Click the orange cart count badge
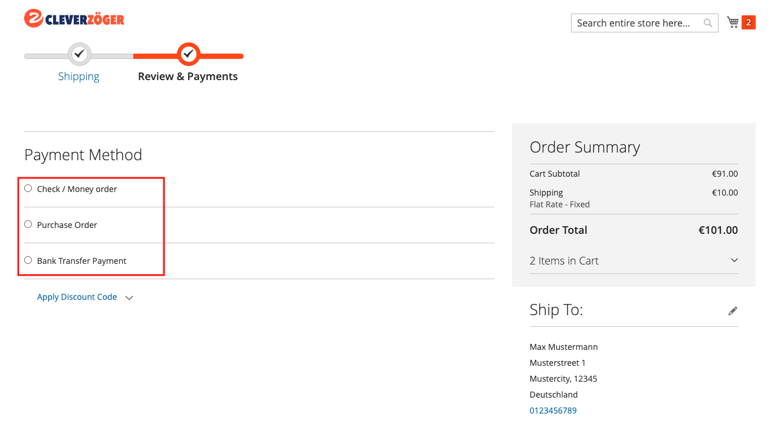Image resolution: width=774 pixels, height=430 pixels. pyautogui.click(x=749, y=22)
